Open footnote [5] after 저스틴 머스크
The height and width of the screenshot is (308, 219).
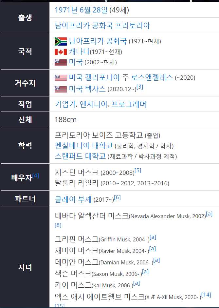(x=138, y=171)
